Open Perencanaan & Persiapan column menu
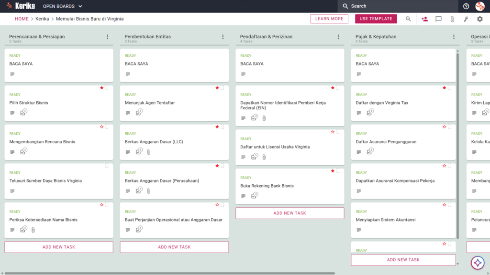This screenshot has height=275, width=490. coord(108,37)
